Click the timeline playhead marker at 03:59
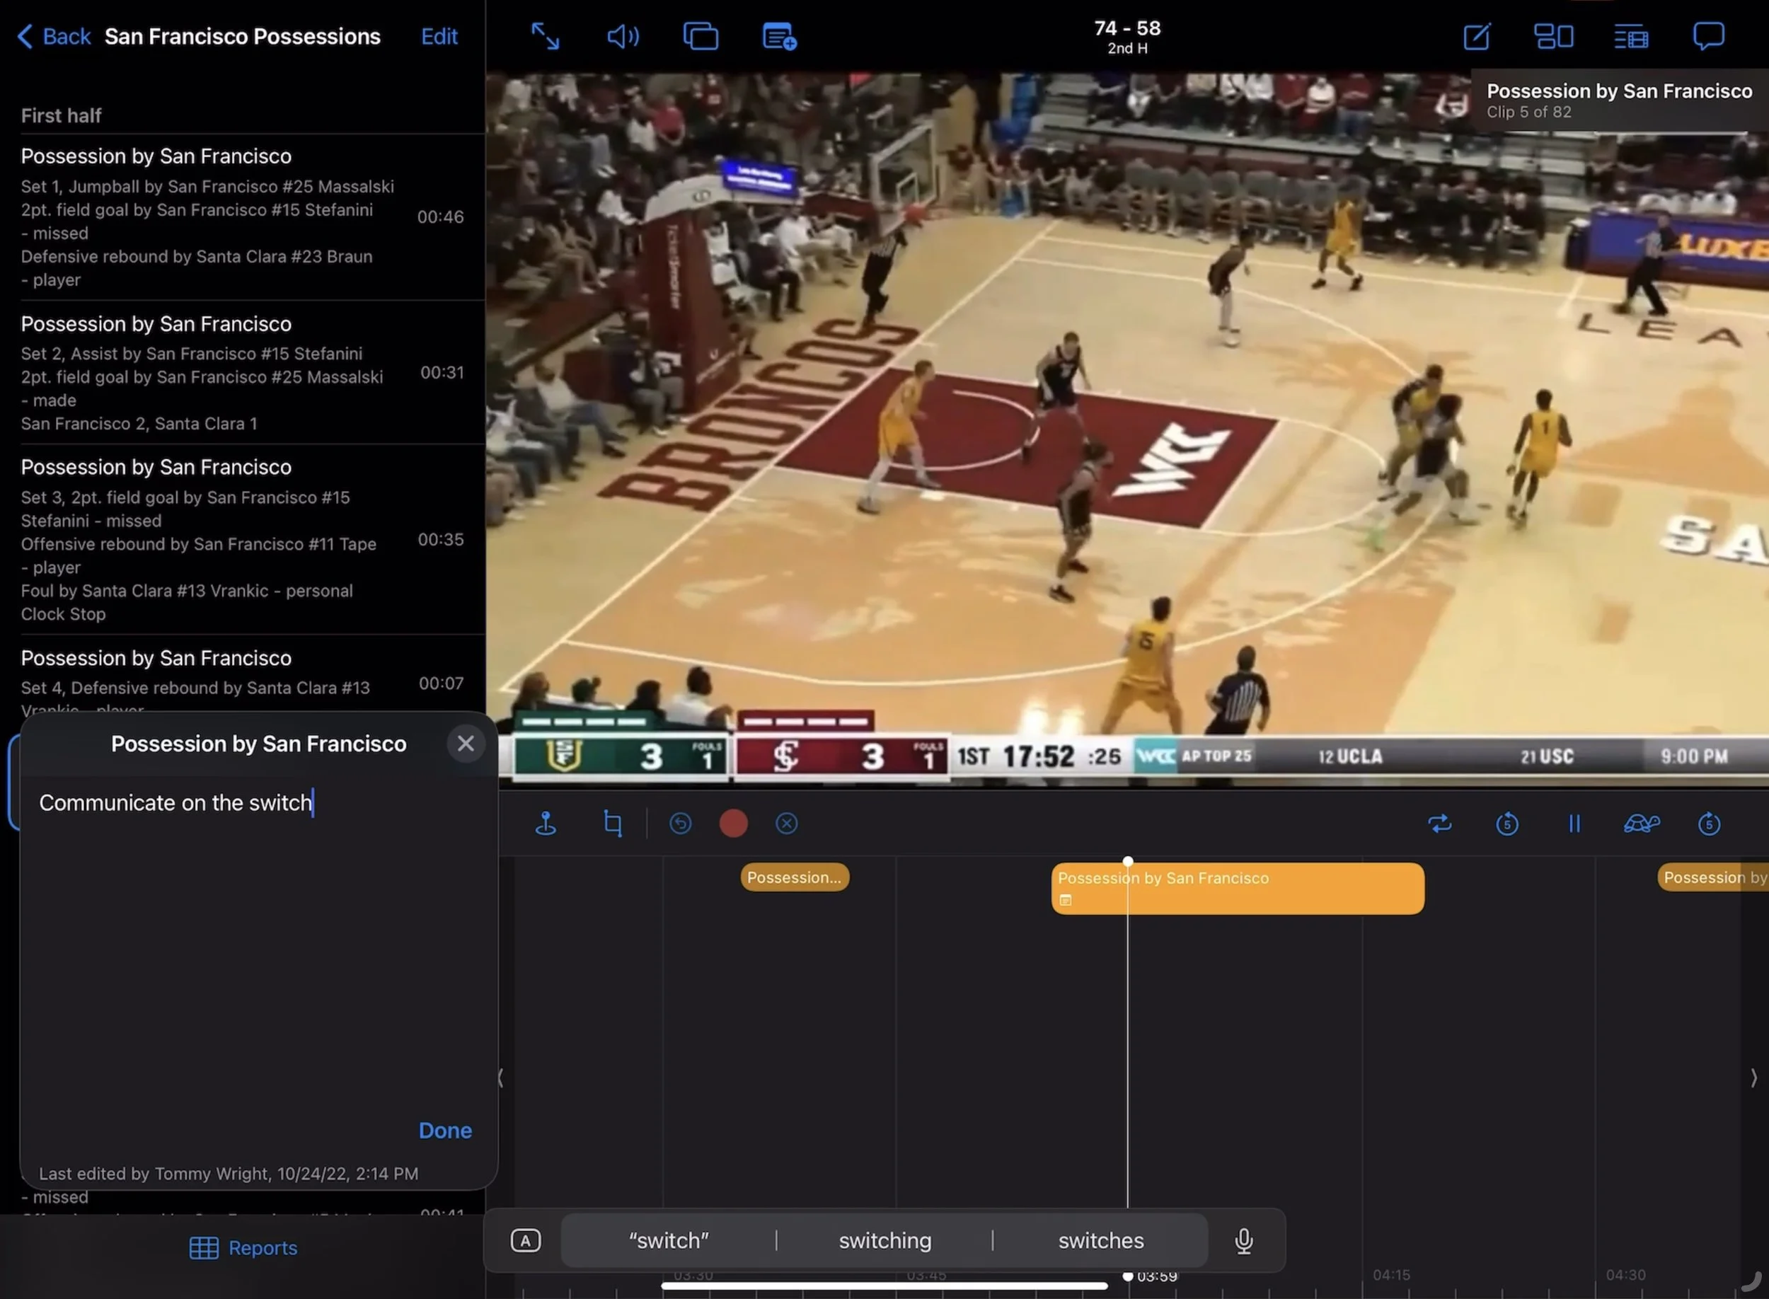 point(1127,1276)
